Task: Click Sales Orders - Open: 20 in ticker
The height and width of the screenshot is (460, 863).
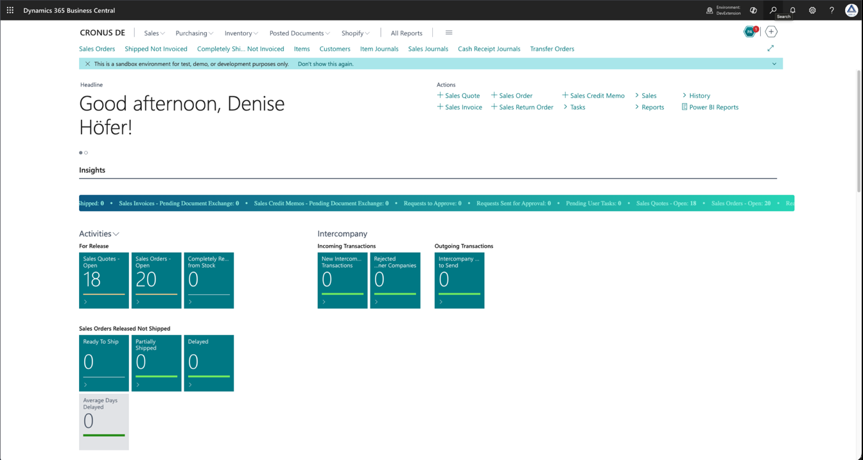Action: (741, 203)
